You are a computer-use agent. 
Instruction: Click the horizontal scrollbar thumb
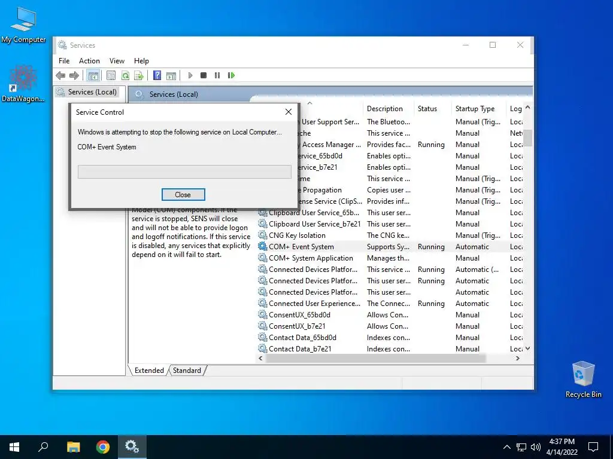pos(376,358)
